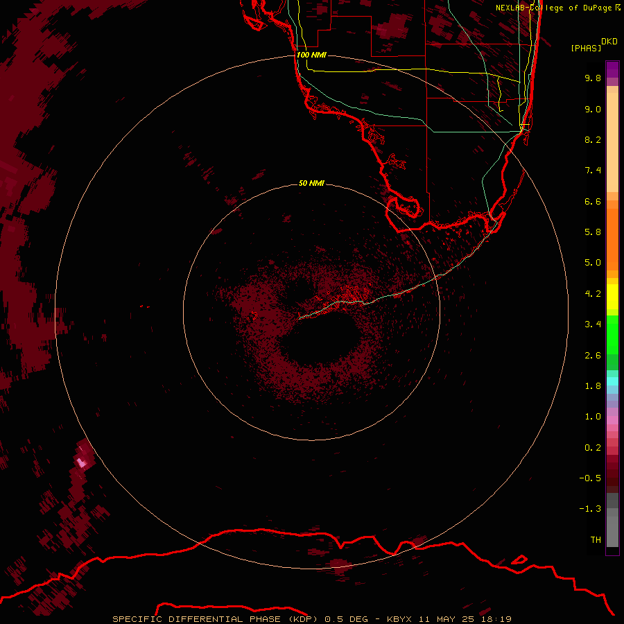624x624 pixels.
Task: Click the SPECIFIC DIFFERENTIAL PHASE (KDP) caption
Action: coord(215,619)
